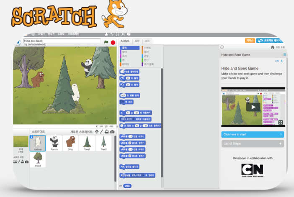Select the Tree1 sprite thumbnail
294x197 pixels.
click(87, 143)
